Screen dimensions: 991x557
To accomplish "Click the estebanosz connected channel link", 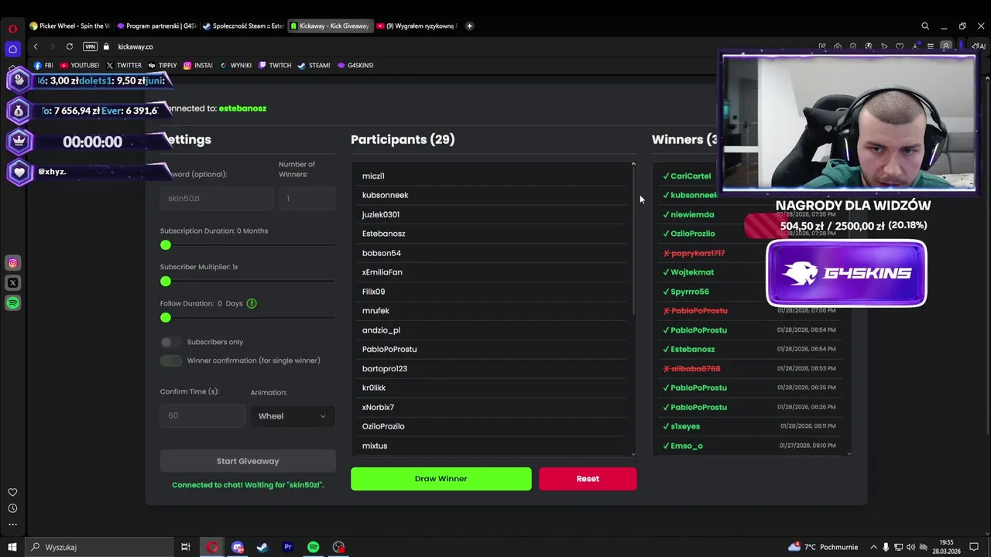I will 242,108.
